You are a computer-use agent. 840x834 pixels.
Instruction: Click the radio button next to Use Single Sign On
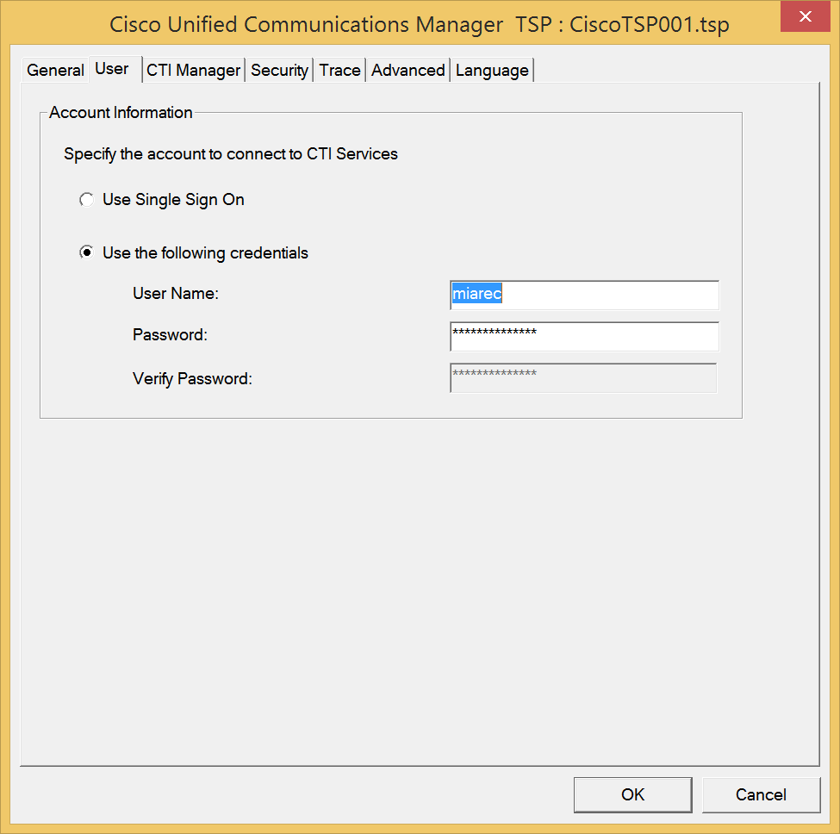click(x=86, y=199)
